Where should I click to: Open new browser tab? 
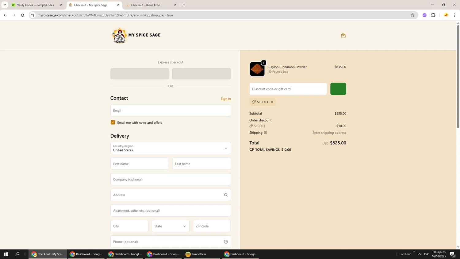184,5
